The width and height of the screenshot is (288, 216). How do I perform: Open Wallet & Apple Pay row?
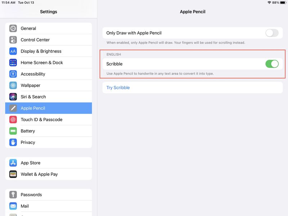click(49, 174)
